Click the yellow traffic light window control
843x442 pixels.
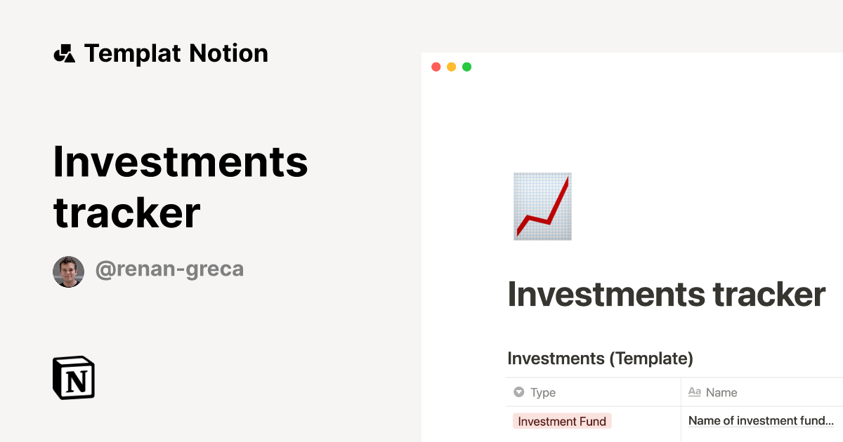[x=451, y=67]
